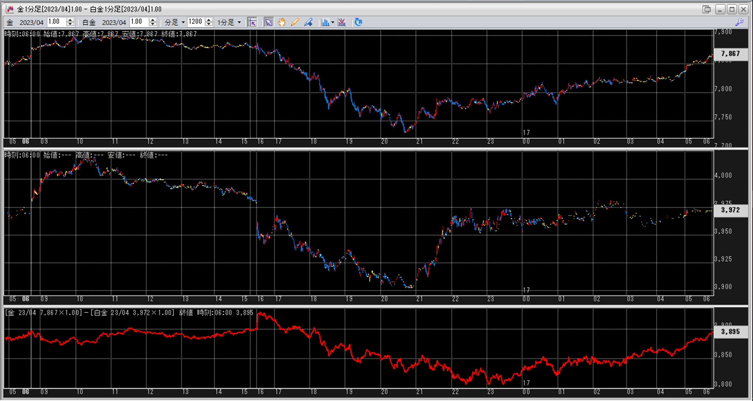This screenshot has height=401, width=753.
Task: Select the pencil drawing tool
Action: pos(295,22)
